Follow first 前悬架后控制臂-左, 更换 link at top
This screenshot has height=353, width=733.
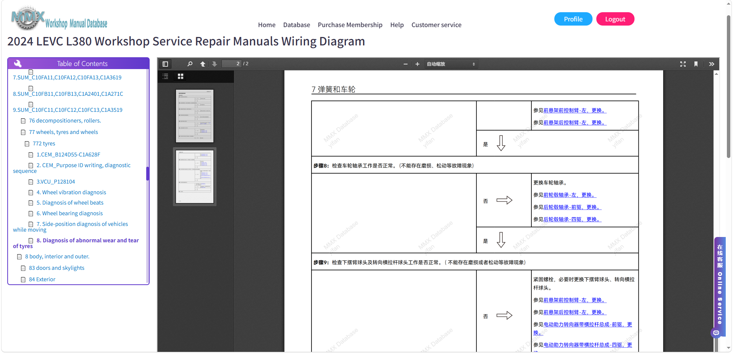pos(575,123)
